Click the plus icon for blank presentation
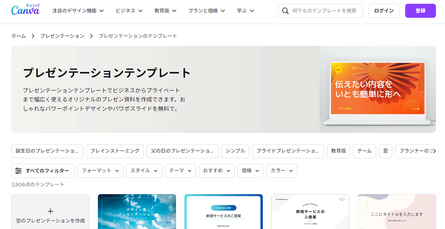445x229 pixels. pos(50,211)
